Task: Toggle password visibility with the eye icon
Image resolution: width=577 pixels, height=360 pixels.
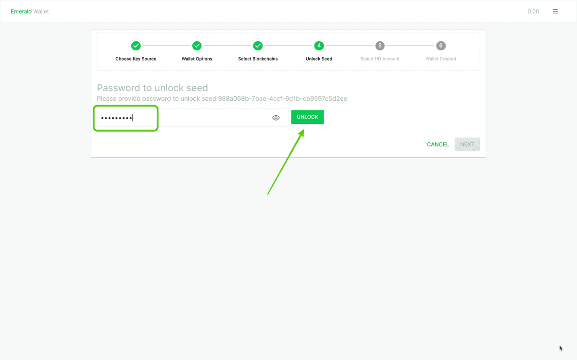Action: tap(276, 117)
